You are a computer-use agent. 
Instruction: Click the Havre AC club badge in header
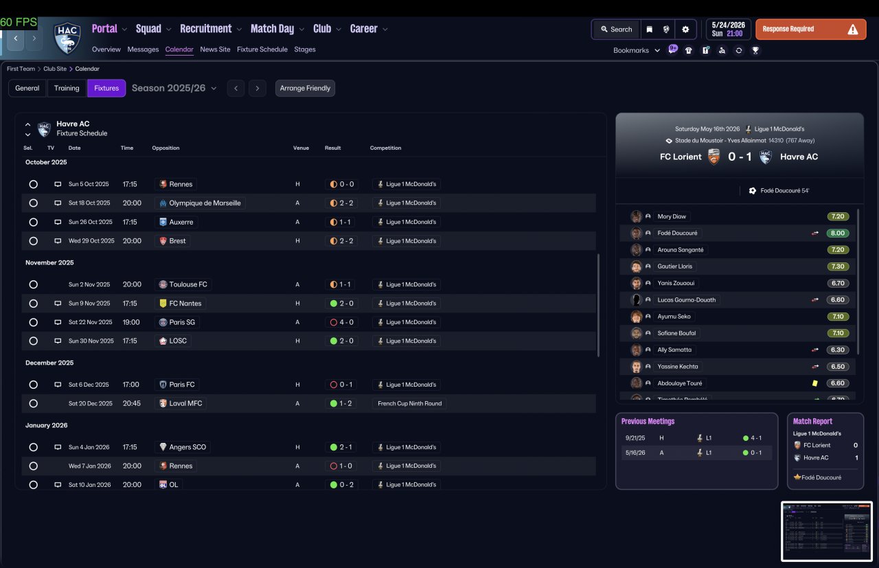[x=67, y=39]
